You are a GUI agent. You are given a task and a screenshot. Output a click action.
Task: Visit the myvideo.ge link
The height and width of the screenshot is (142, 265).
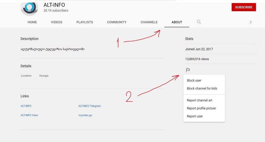click(85, 115)
